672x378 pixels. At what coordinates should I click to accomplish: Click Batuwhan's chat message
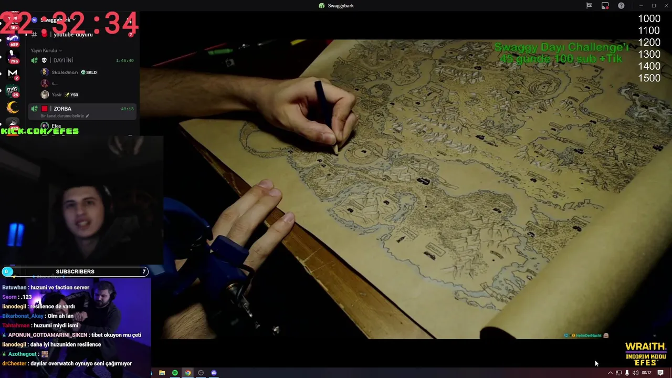pyautogui.click(x=46, y=288)
